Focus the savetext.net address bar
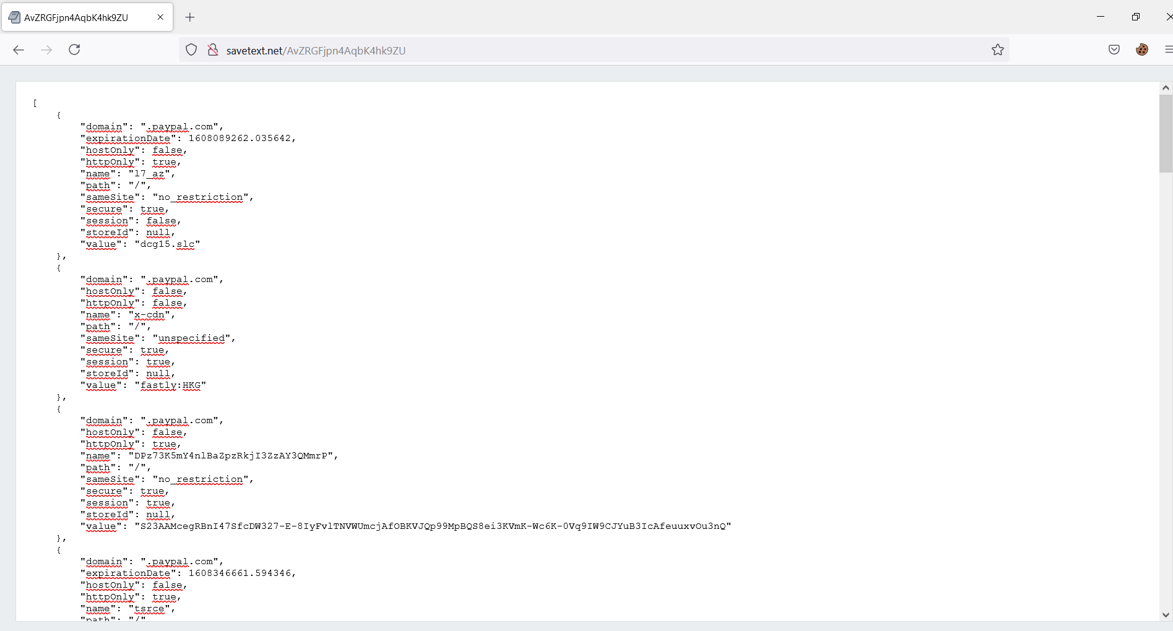 tap(557, 50)
